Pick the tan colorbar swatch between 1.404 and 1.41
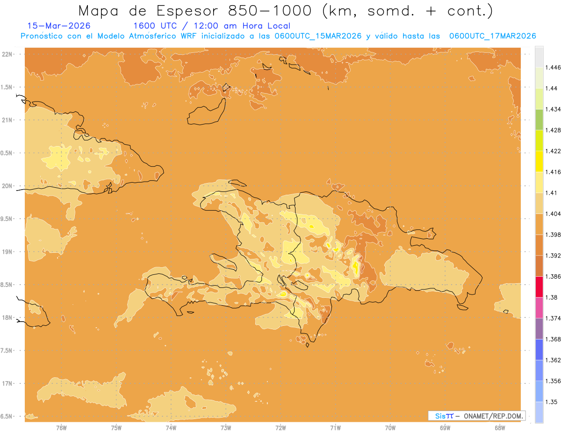This screenshot has height=434, width=561. [539, 203]
